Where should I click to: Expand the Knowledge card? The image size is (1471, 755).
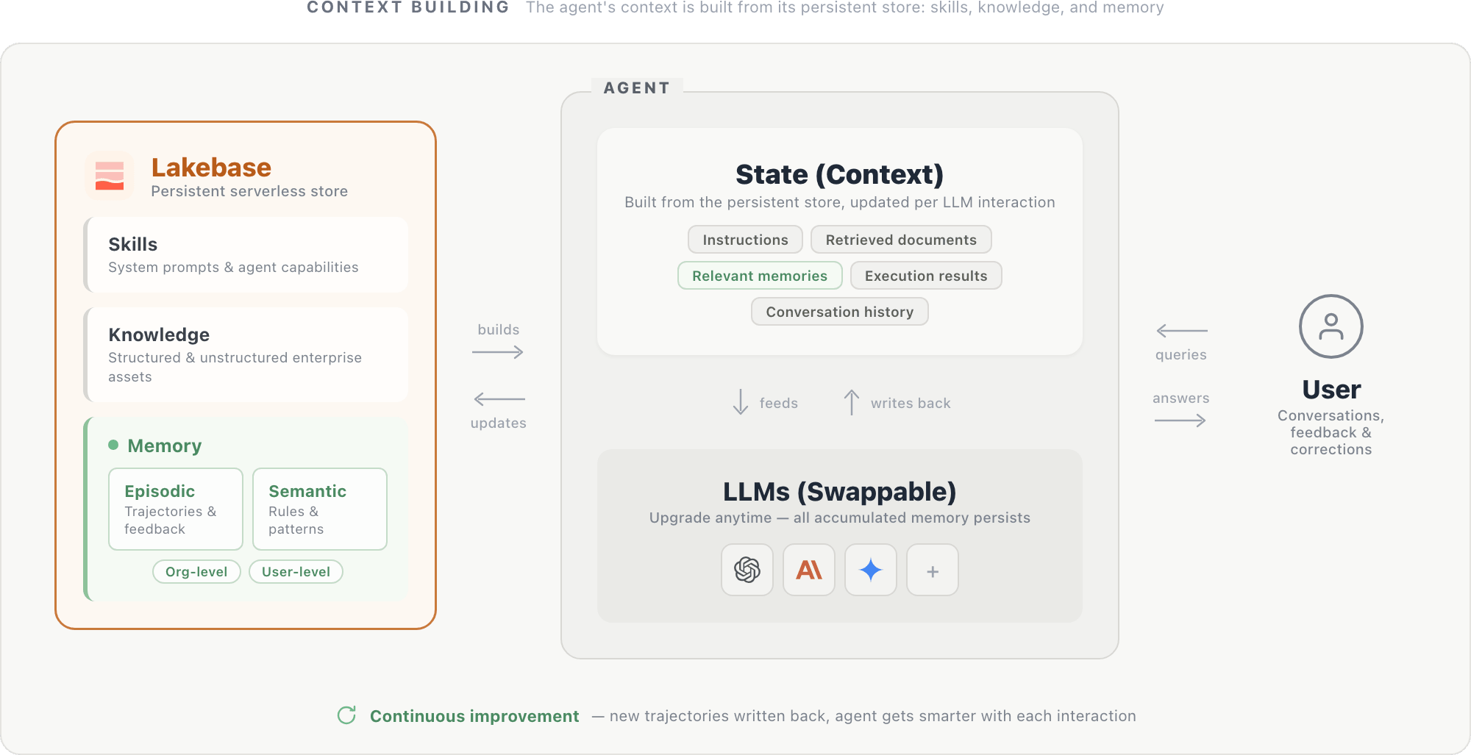[246, 354]
